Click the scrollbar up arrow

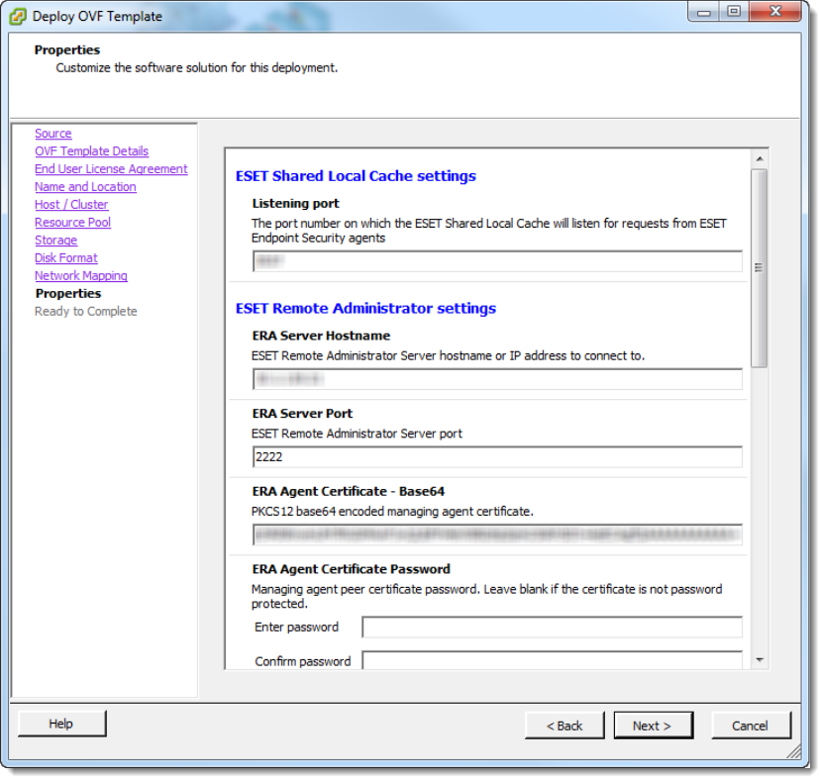point(760,158)
